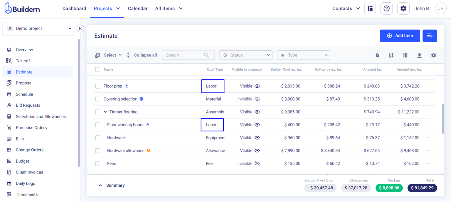Open the widgets panel in the header
The height and width of the screenshot is (202, 451).
(x=370, y=9)
